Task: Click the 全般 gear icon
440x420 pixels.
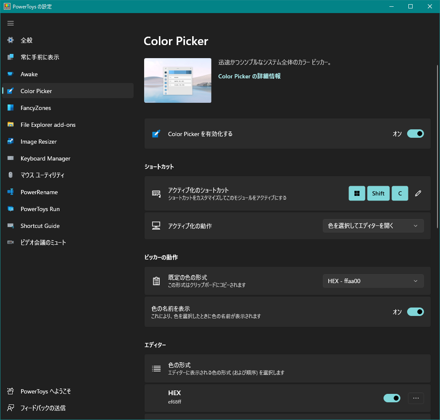Action: 11,40
